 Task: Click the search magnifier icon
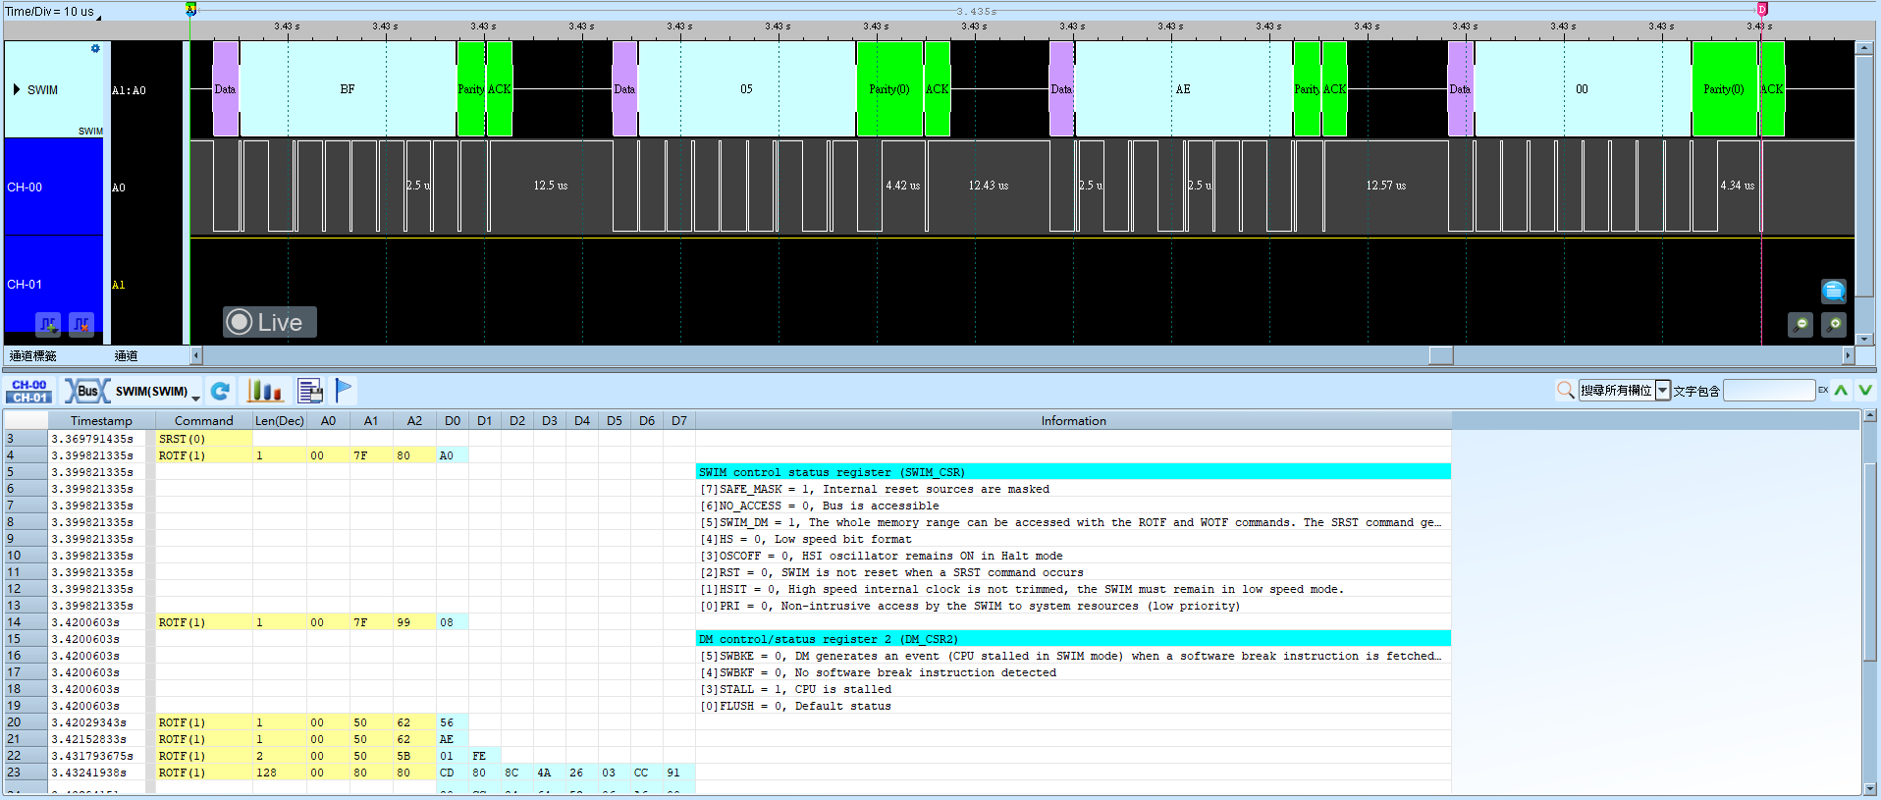1566,391
